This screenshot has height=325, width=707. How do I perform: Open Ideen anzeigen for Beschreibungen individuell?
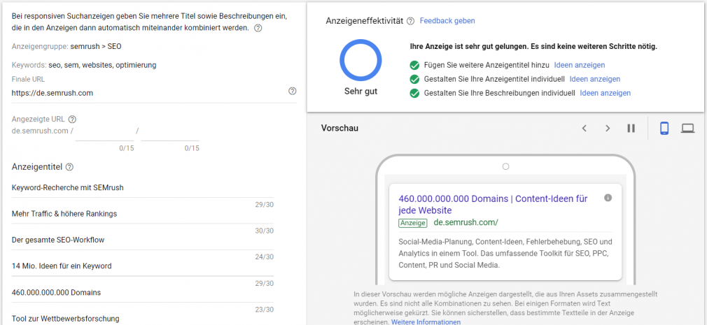pyautogui.click(x=605, y=93)
